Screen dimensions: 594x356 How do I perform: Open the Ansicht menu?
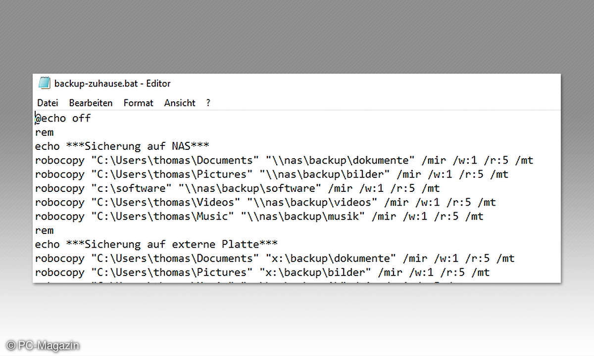pyautogui.click(x=180, y=103)
